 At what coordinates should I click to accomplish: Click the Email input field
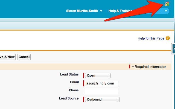(x=102, y=83)
